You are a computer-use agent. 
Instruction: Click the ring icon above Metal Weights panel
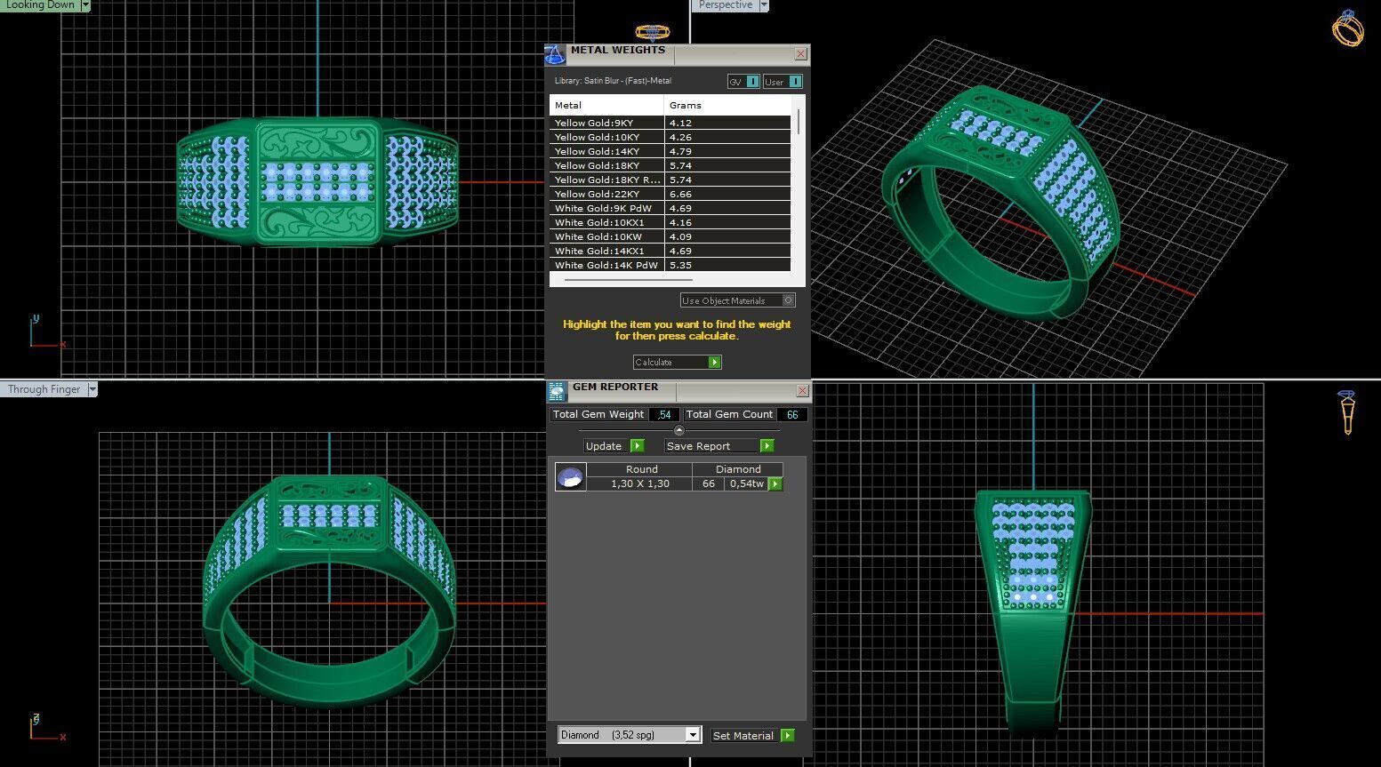click(x=653, y=32)
